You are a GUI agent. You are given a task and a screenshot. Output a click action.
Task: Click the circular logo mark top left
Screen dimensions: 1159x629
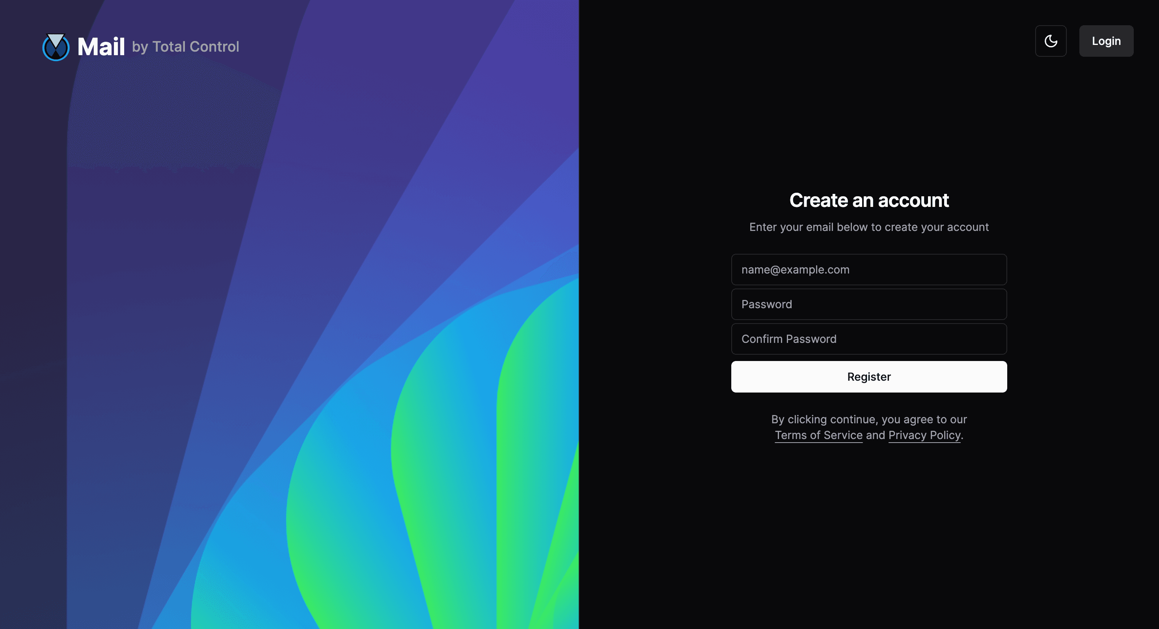tap(55, 47)
